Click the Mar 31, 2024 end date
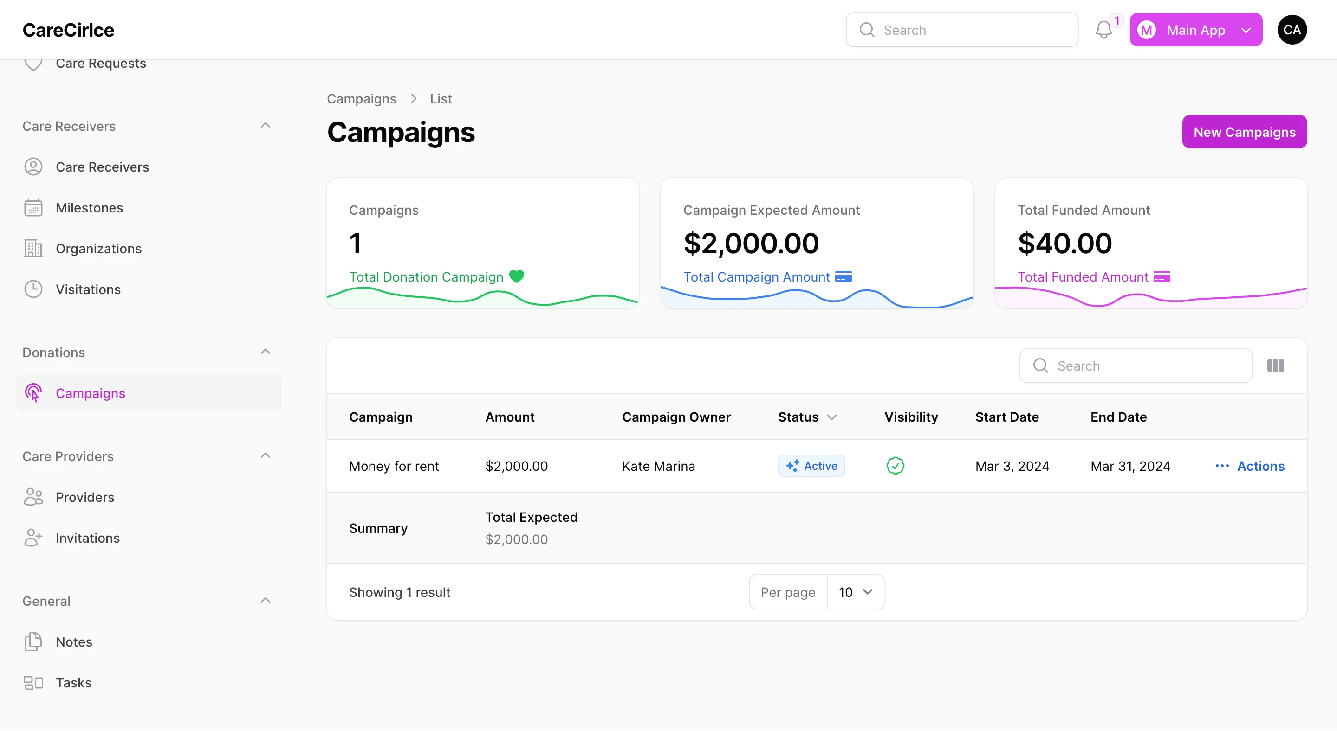 (1130, 466)
